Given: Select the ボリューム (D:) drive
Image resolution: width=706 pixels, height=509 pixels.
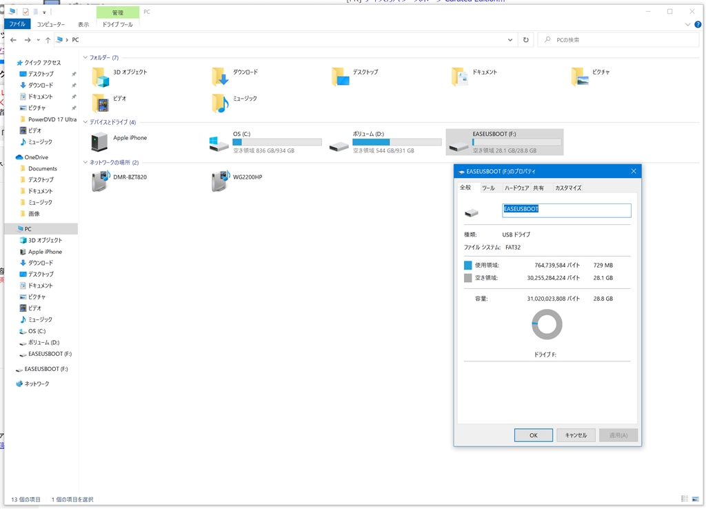Looking at the screenshot, I should pyautogui.click(x=385, y=142).
